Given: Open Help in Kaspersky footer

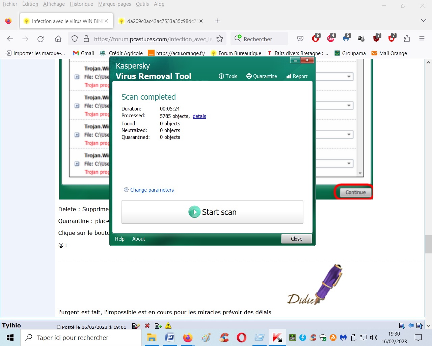Looking at the screenshot, I should [120, 239].
